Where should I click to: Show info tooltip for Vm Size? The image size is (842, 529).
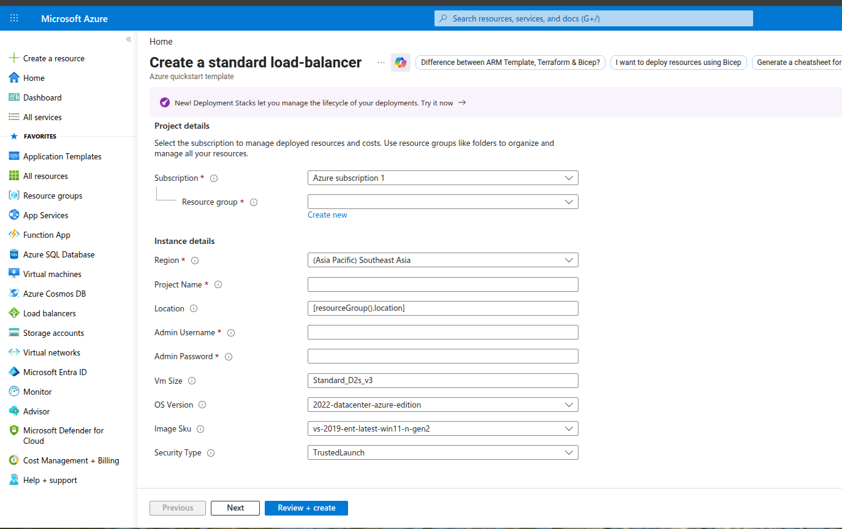(x=192, y=381)
